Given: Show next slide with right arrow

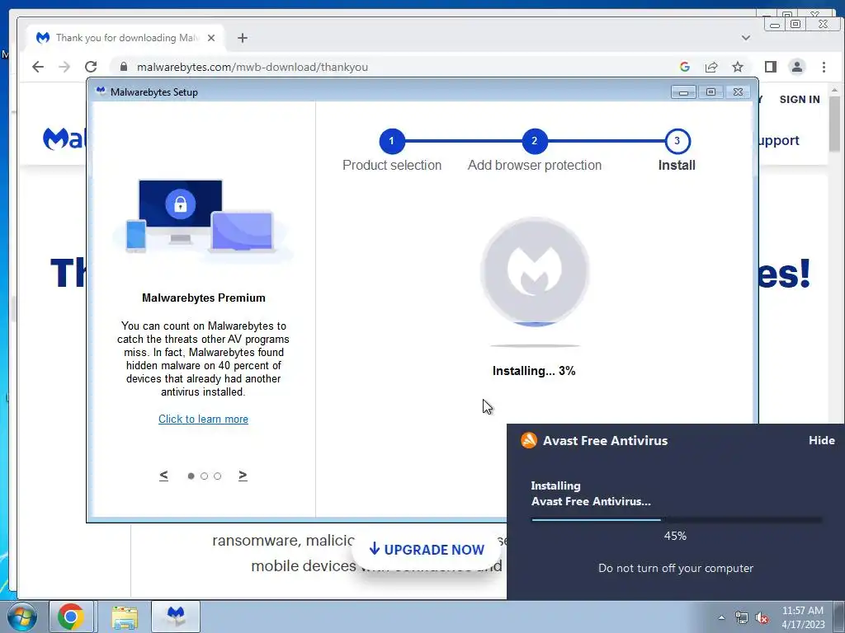Looking at the screenshot, I should pyautogui.click(x=243, y=476).
